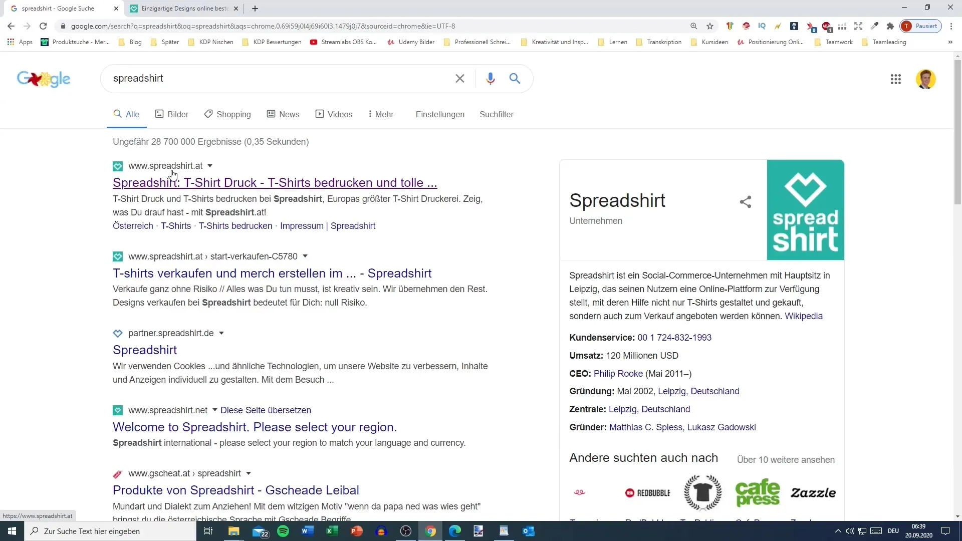Open Excel from the taskbar
Image resolution: width=962 pixels, height=541 pixels.
point(332,531)
